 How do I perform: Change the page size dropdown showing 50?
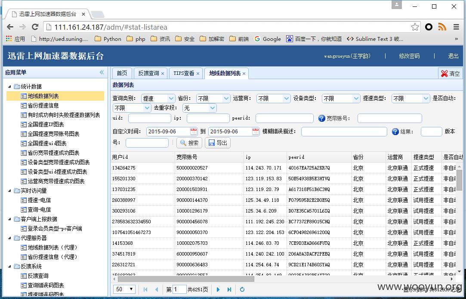(124, 289)
